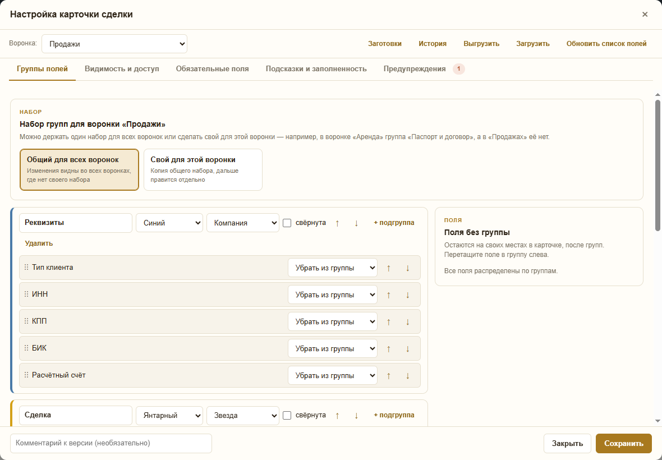Open the Синий color dropdown

[x=169, y=223]
